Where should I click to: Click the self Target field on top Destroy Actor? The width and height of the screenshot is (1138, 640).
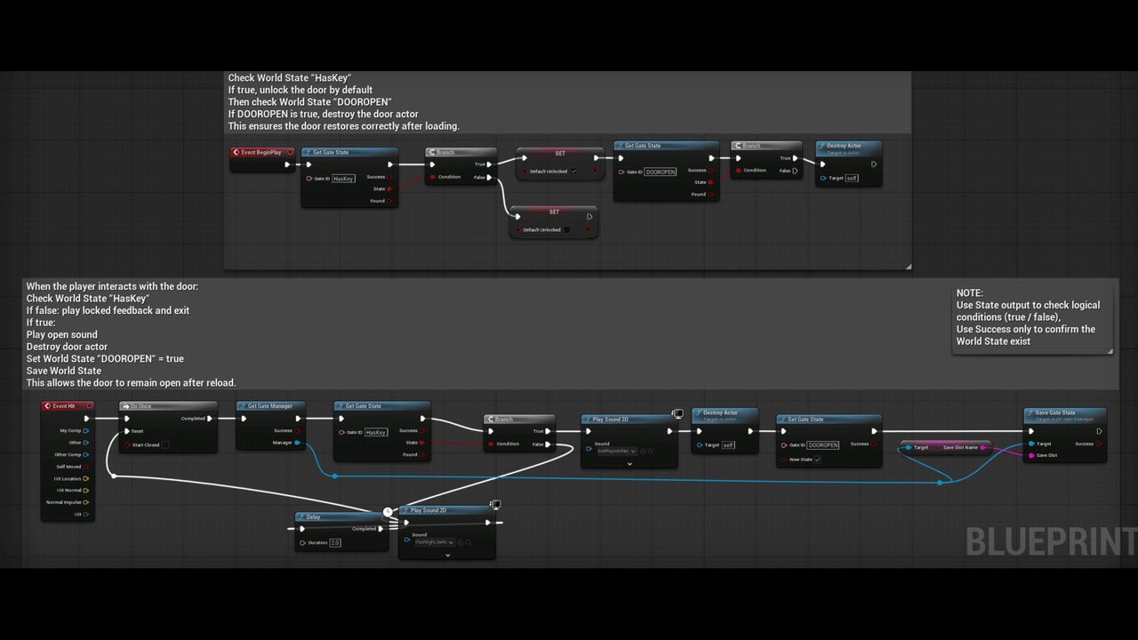pos(852,178)
